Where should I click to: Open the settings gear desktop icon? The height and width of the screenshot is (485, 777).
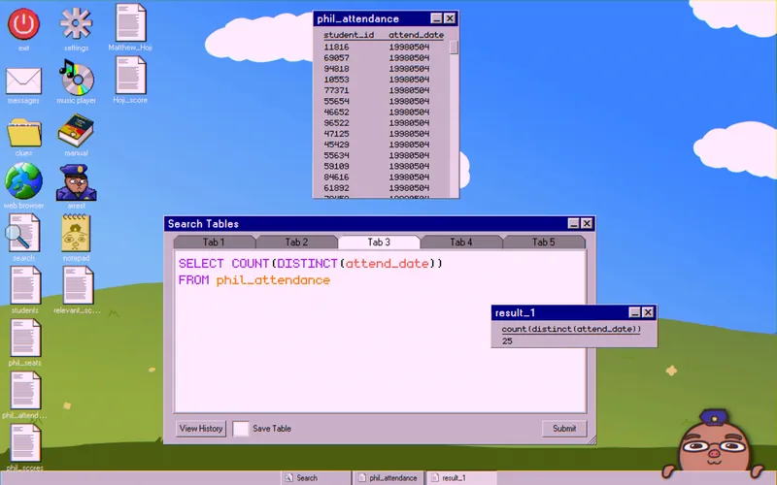[x=76, y=23]
